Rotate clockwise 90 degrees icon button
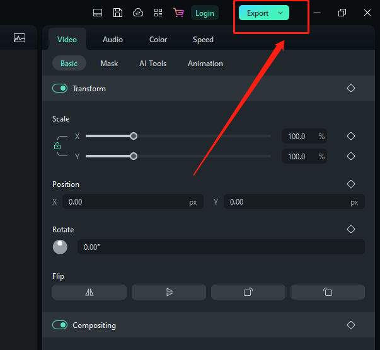 click(248, 292)
